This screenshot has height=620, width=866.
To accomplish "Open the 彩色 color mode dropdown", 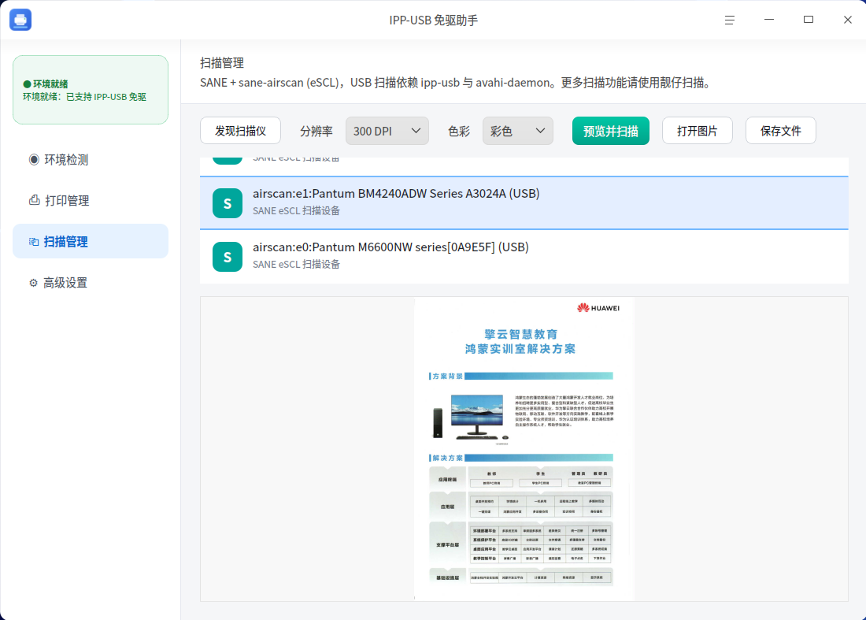I will click(517, 131).
